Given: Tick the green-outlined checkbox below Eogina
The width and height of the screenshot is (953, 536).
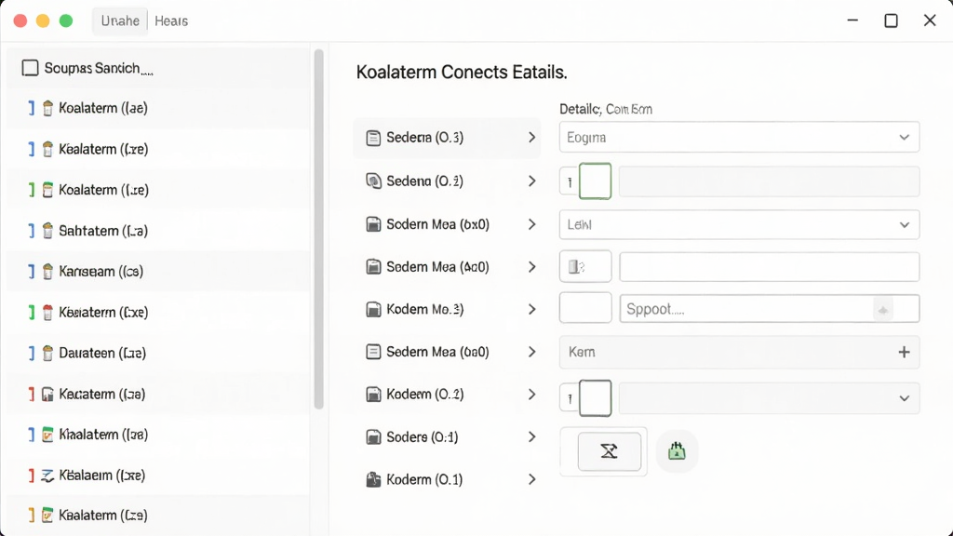Looking at the screenshot, I should pyautogui.click(x=595, y=181).
